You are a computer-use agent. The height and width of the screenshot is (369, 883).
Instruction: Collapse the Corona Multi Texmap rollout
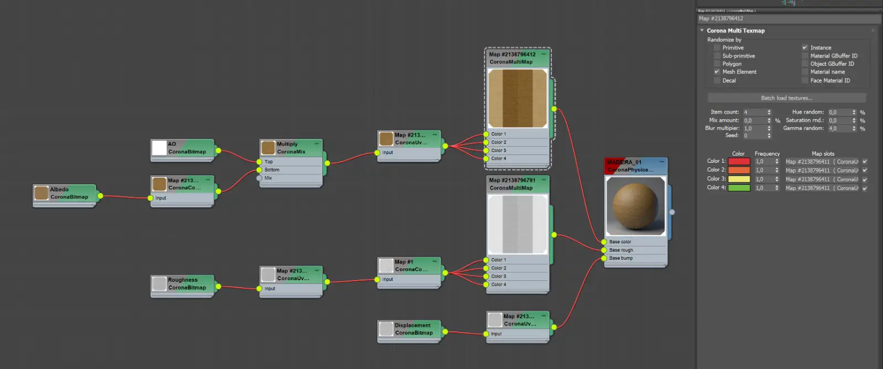(x=702, y=31)
